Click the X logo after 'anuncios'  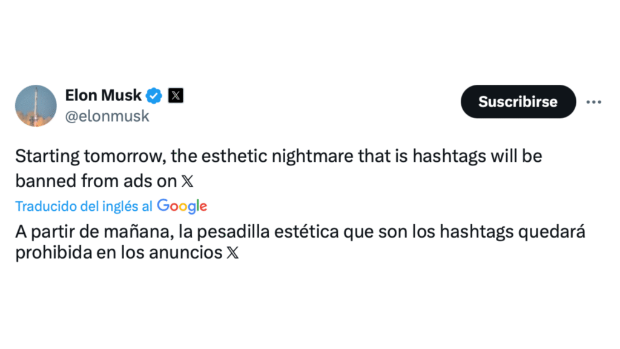click(x=232, y=253)
